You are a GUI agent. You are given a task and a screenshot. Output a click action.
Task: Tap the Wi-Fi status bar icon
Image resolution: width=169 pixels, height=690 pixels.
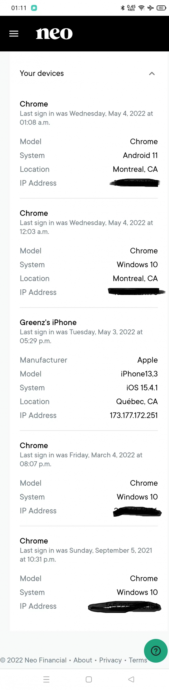(142, 8)
